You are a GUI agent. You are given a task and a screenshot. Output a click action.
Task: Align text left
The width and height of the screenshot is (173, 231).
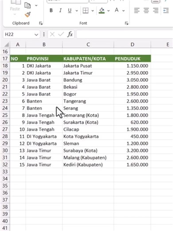(x=137, y=11)
